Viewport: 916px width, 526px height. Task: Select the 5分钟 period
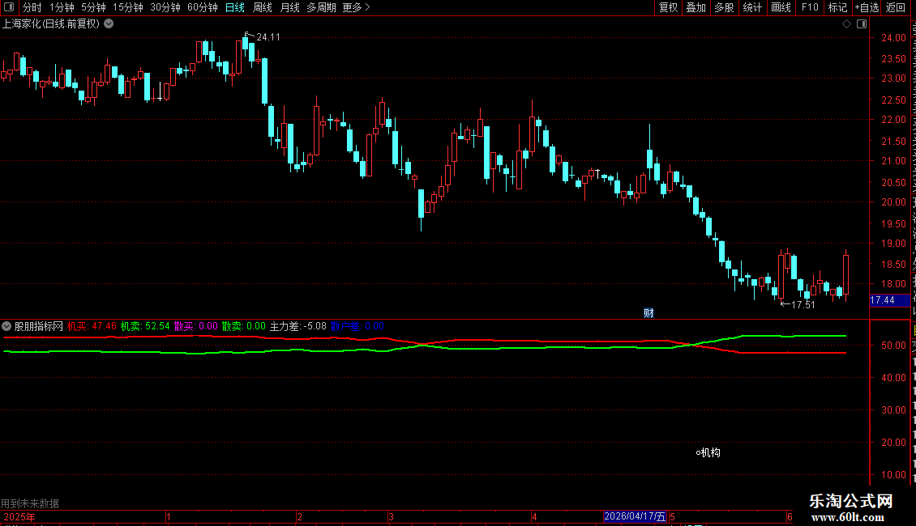(x=93, y=7)
